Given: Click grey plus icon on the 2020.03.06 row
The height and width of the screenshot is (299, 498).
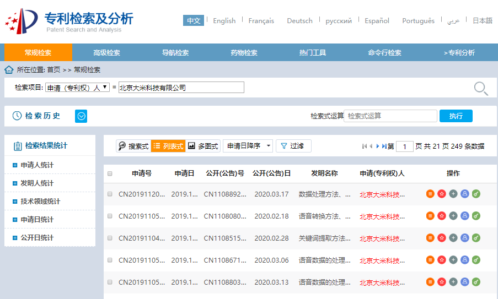Looking at the screenshot, I should point(453,260).
